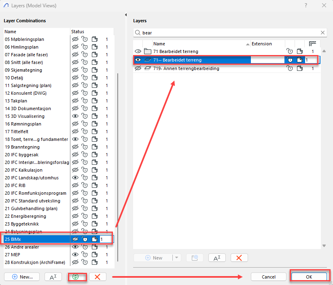This screenshot has height=285, width=333.
Task: Hide the 71-- Bearbeidet terreng layer
Action: coord(138,60)
